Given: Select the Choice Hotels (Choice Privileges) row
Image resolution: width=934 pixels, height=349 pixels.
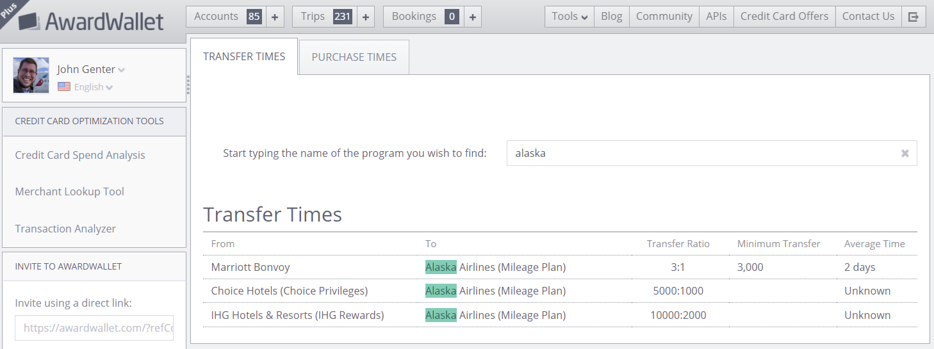Looking at the screenshot, I should [560, 291].
